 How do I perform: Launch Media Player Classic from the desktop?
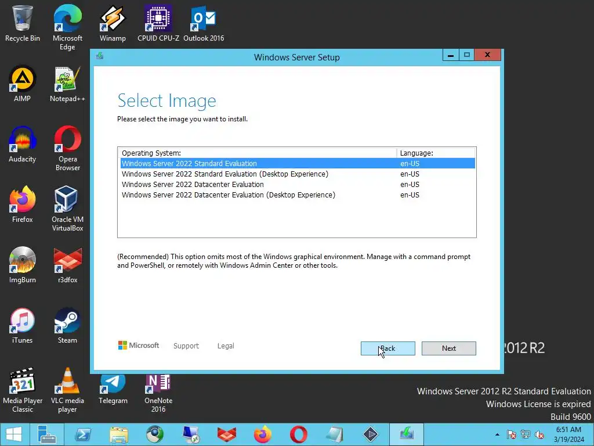coord(23,390)
